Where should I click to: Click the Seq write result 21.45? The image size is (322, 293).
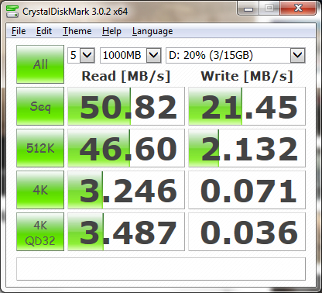(247, 106)
